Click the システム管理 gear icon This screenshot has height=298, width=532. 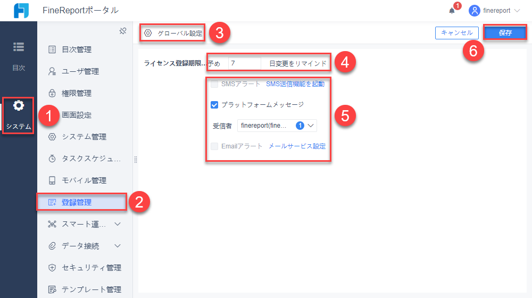[x=52, y=137]
